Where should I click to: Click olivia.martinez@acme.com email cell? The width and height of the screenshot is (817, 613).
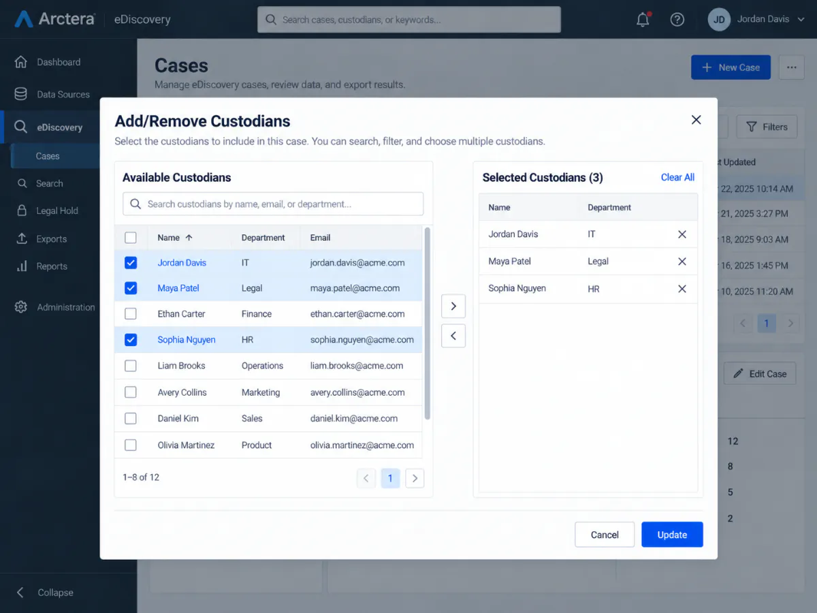362,445
